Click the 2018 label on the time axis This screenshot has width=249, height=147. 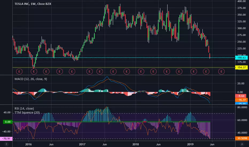coord(135,144)
